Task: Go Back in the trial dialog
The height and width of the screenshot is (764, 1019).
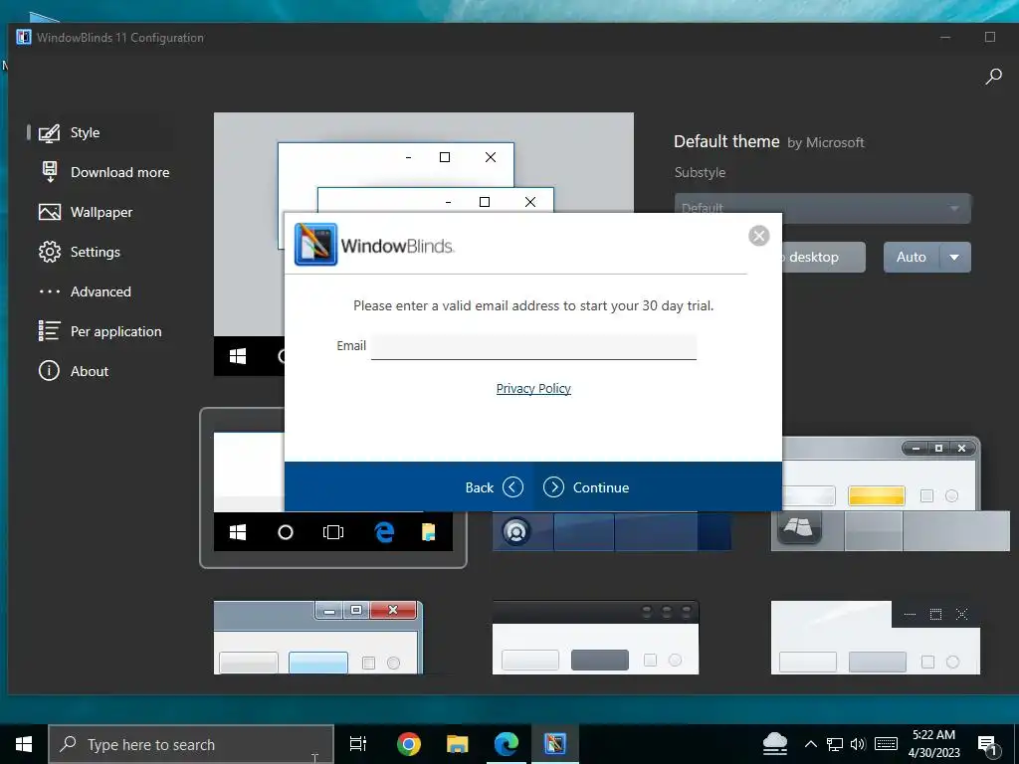Action: (x=494, y=487)
